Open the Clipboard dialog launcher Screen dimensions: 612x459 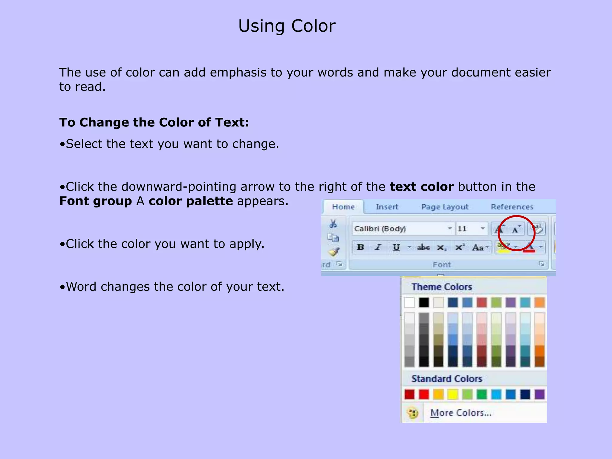[x=339, y=264]
